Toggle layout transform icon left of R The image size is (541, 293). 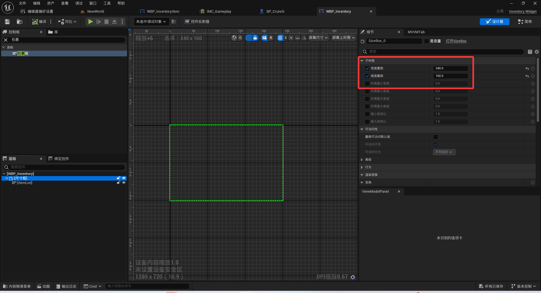pos(264,38)
